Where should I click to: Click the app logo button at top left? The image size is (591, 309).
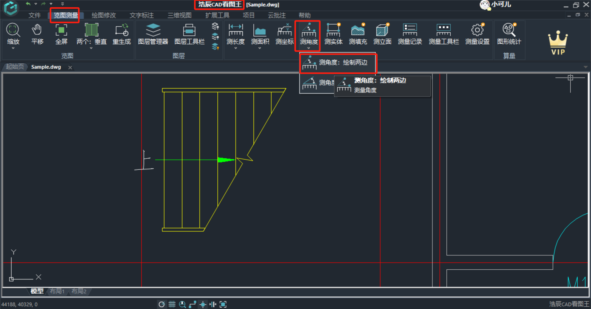coord(11,8)
